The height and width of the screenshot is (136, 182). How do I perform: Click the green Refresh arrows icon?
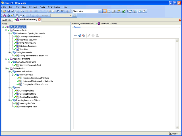coord(124,11)
